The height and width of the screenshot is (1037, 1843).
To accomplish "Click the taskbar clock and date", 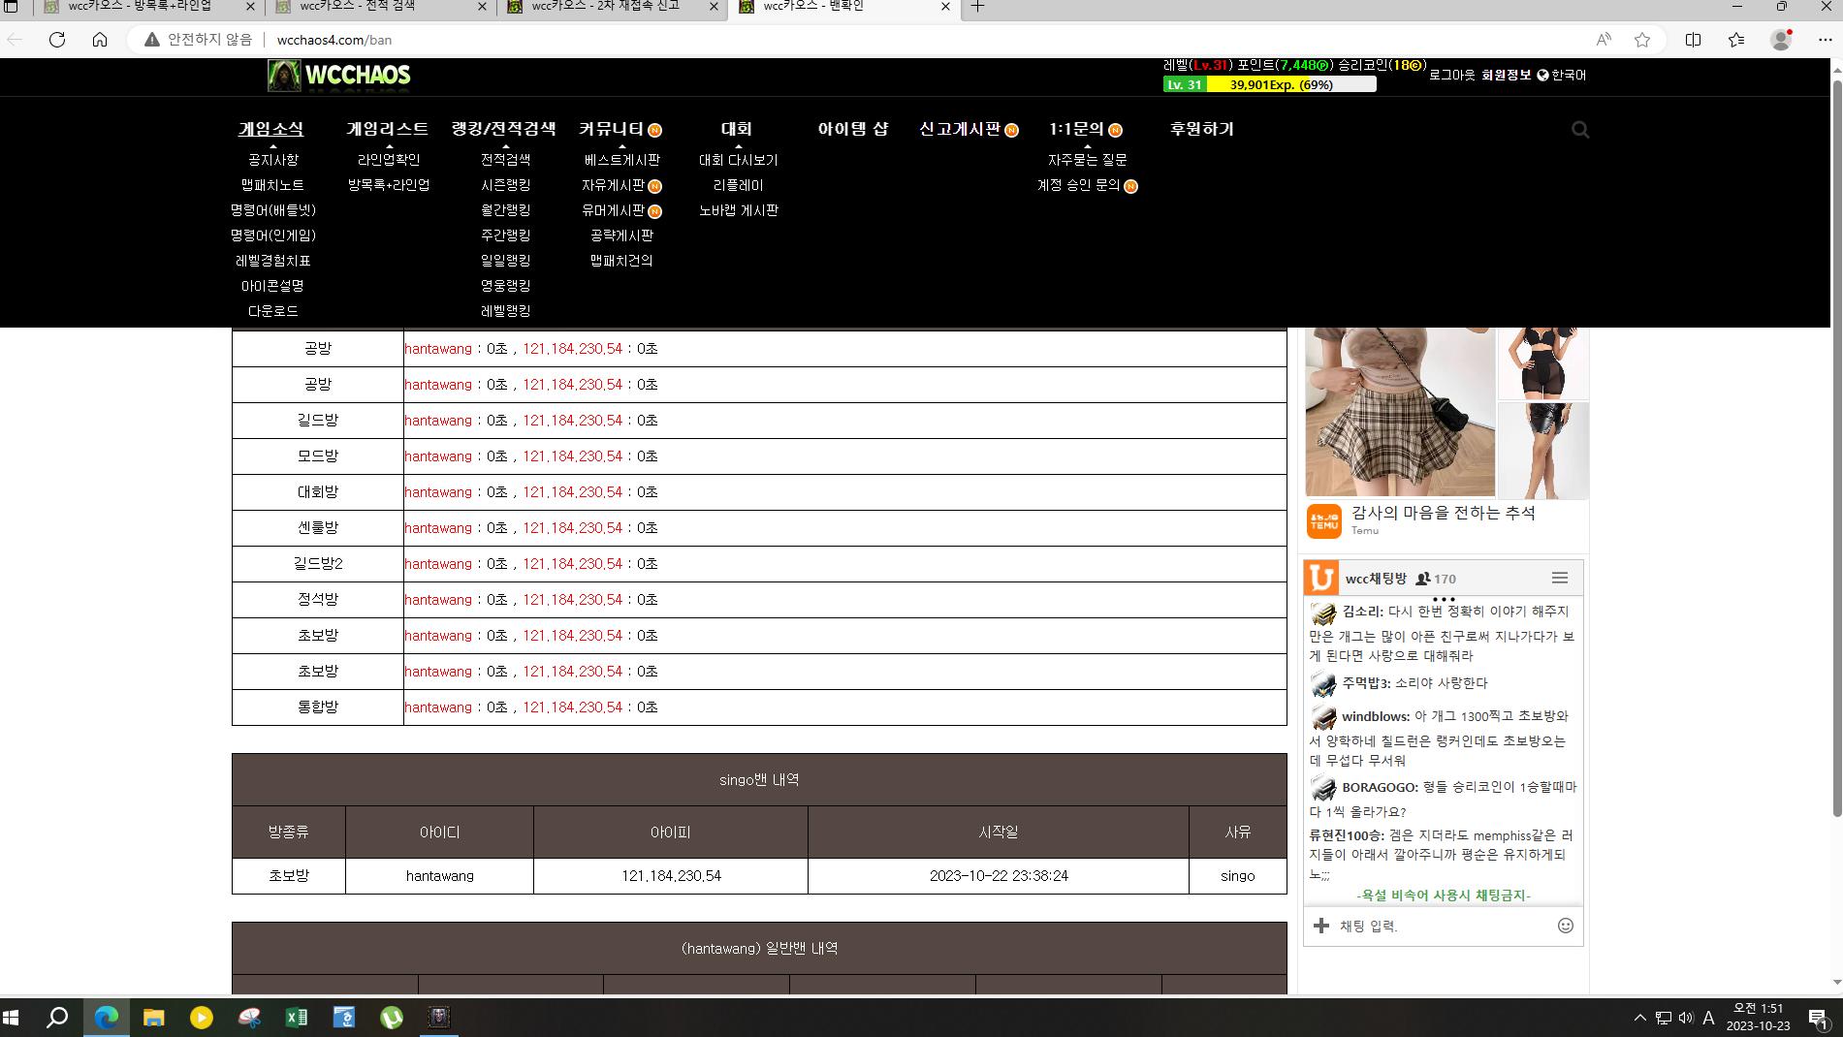I will pos(1758,1018).
